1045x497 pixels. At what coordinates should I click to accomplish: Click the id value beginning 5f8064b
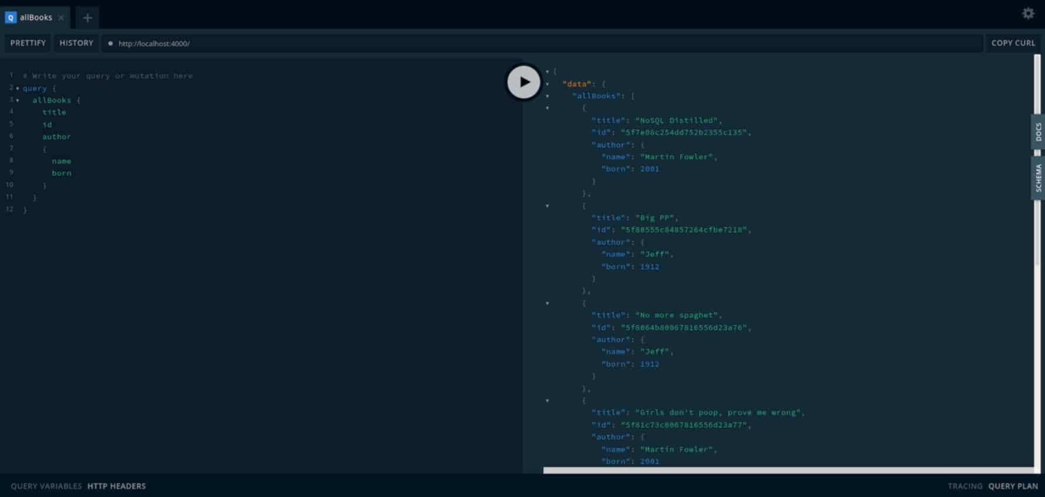click(684, 328)
